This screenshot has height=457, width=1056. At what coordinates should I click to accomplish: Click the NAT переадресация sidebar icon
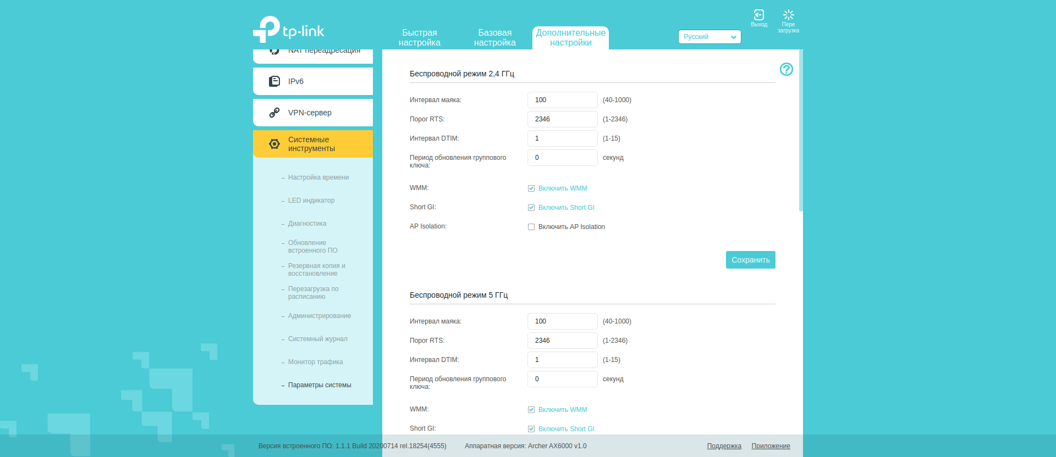click(x=274, y=52)
